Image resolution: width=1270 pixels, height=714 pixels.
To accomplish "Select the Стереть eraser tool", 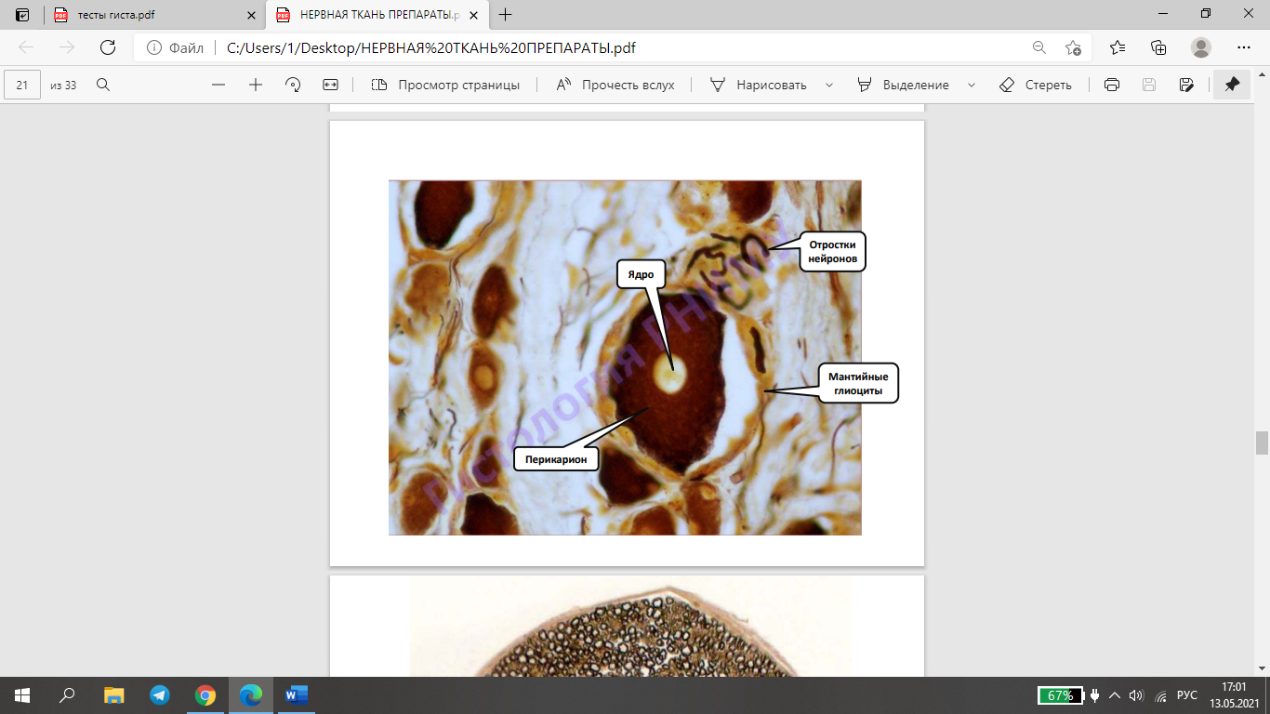I will [1035, 85].
